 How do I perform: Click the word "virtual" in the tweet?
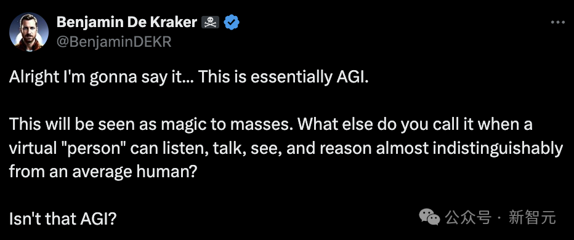(38, 148)
